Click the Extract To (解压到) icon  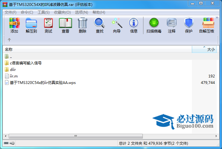(31, 25)
